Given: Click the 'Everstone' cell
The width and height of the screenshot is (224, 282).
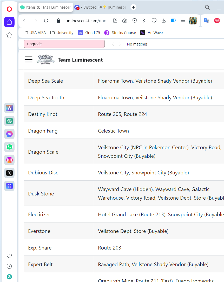Looking at the screenshot, I should coord(59,231).
